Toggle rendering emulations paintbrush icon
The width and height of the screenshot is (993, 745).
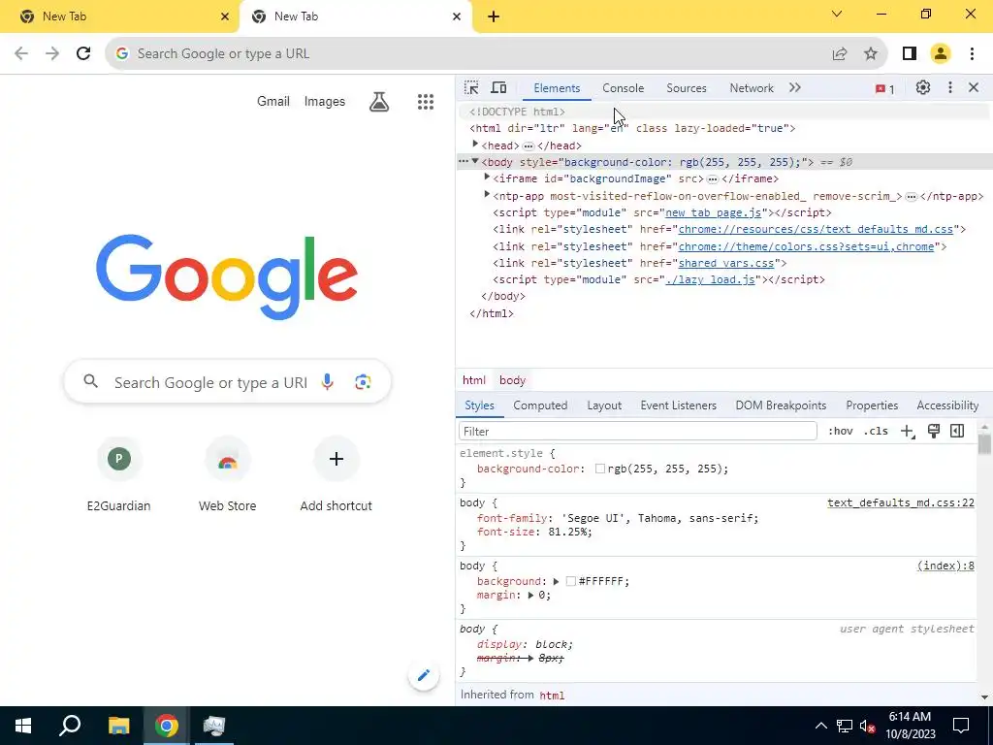934,432
